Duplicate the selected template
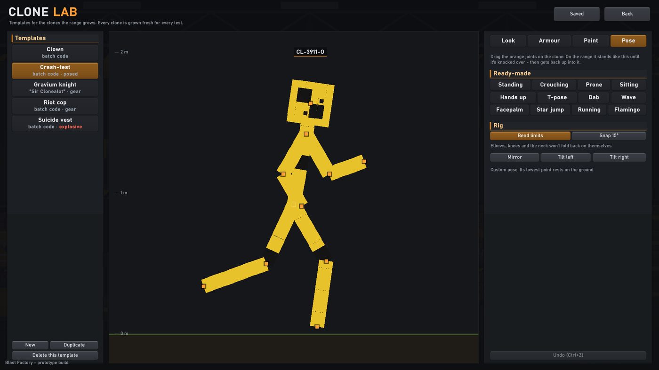The height and width of the screenshot is (370, 659). tap(74, 345)
